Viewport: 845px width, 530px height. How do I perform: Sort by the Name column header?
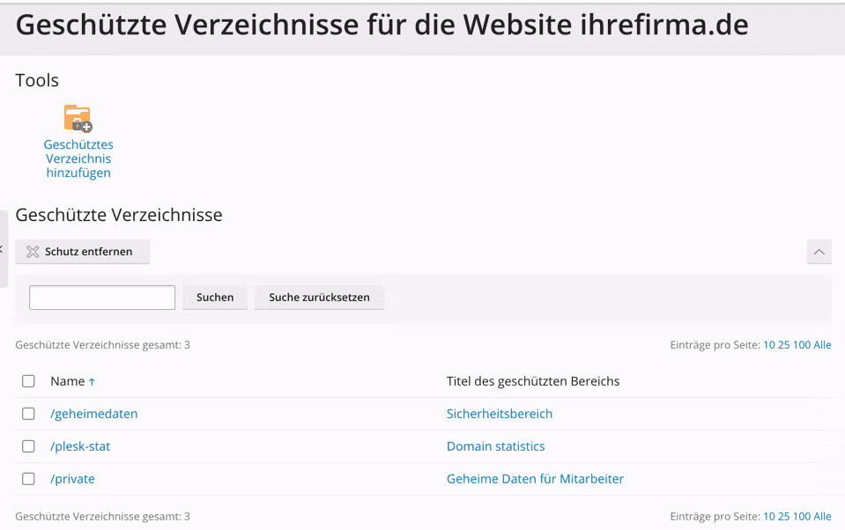pyautogui.click(x=68, y=381)
